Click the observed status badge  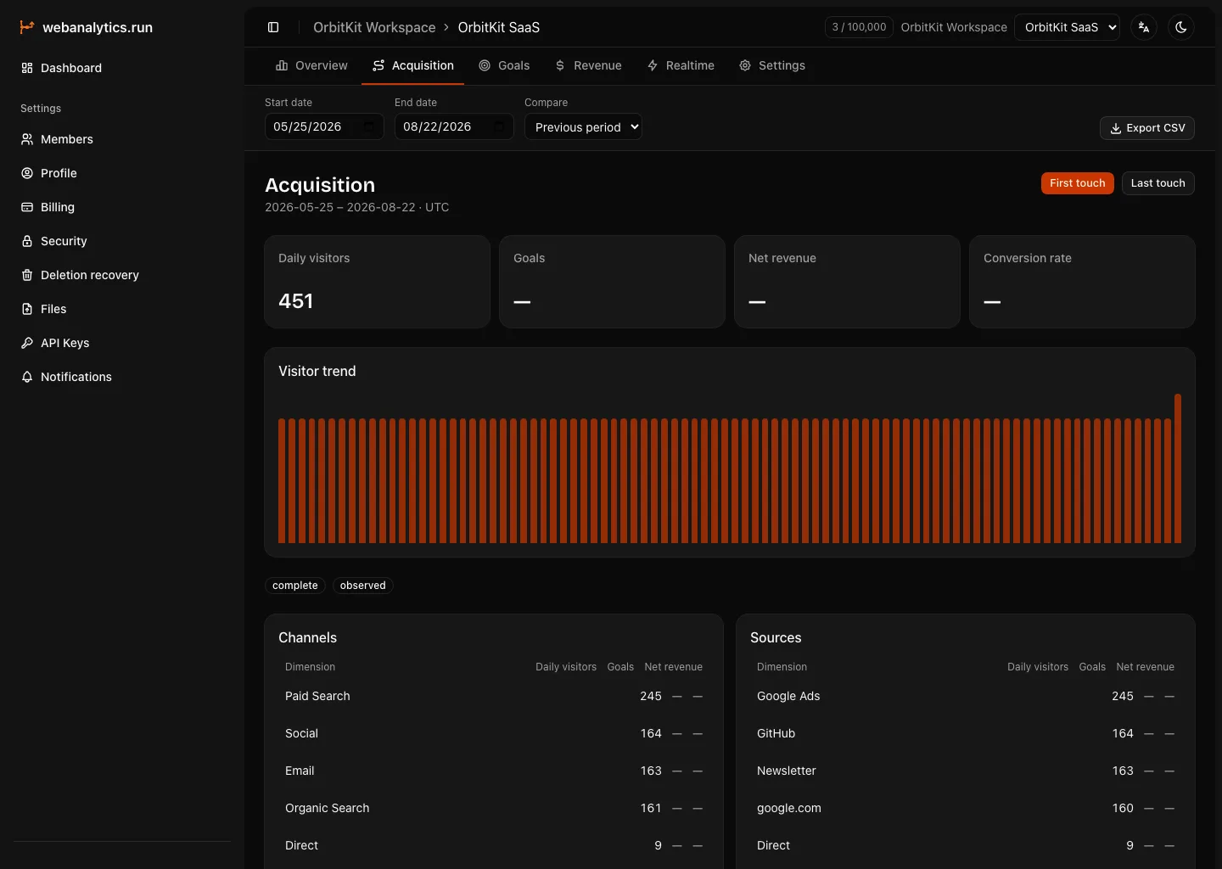pyautogui.click(x=363, y=586)
